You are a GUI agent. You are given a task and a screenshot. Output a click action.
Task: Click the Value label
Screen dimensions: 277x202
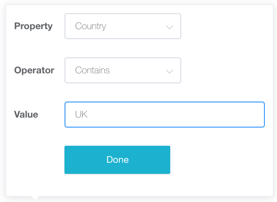26,115
